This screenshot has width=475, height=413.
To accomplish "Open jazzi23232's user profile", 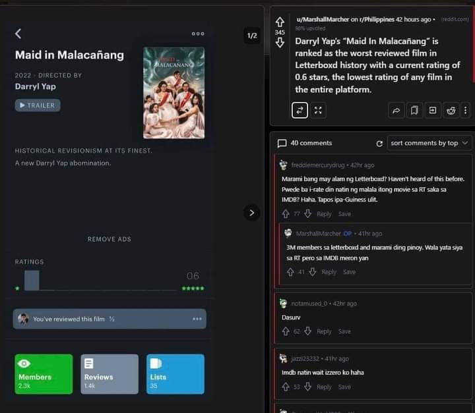I will [305, 359].
